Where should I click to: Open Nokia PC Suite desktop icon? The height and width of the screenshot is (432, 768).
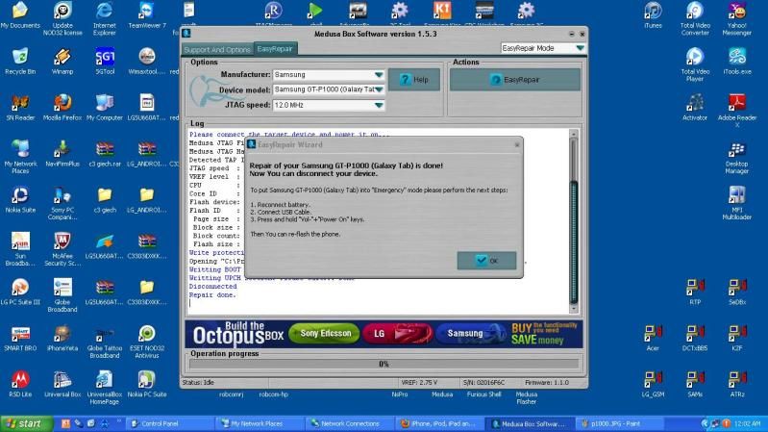point(147,384)
